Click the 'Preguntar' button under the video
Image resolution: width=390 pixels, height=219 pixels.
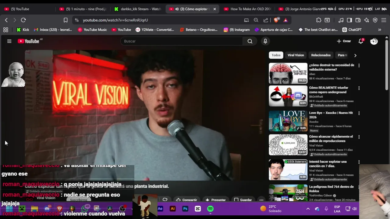[x=215, y=200]
